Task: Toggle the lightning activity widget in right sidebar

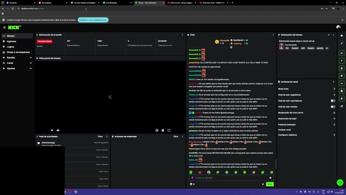Action: tap(342, 61)
